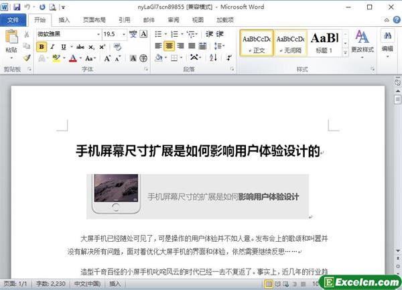Click the Paste (粘贴) icon
402x290 pixels.
click(x=11, y=40)
